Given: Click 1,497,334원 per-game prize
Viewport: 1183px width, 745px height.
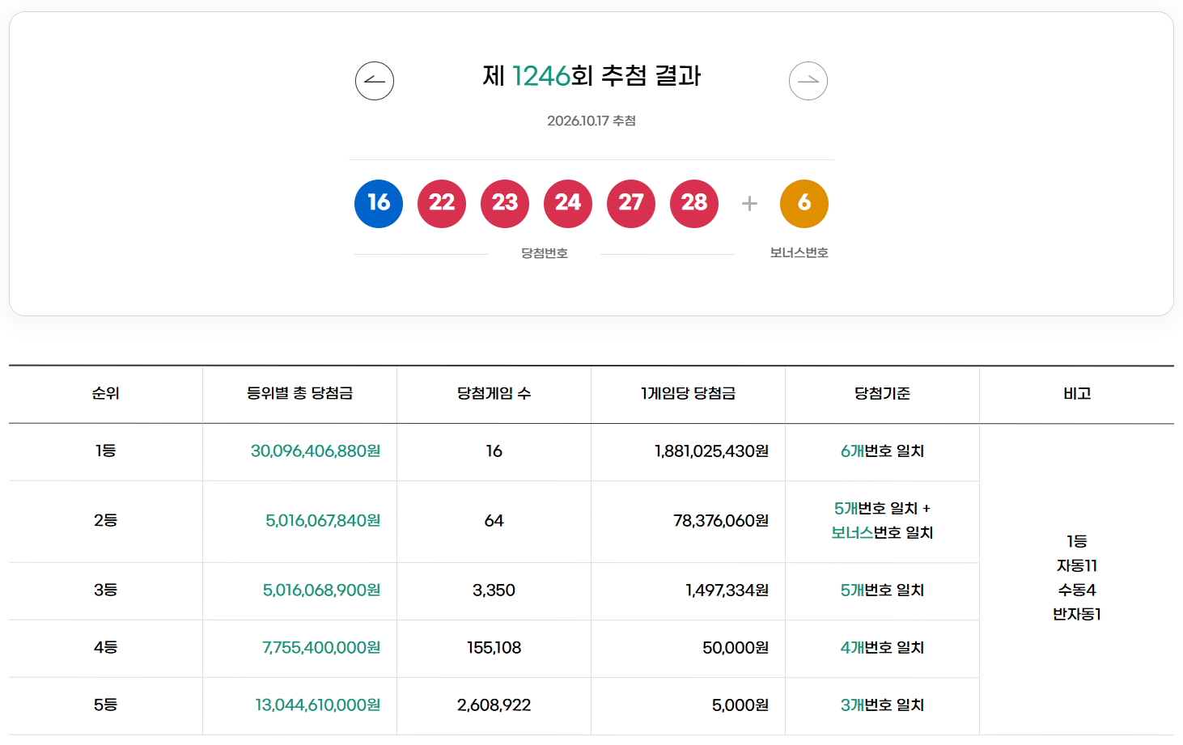Looking at the screenshot, I should (727, 590).
